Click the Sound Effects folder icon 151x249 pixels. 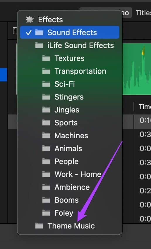(x=39, y=33)
